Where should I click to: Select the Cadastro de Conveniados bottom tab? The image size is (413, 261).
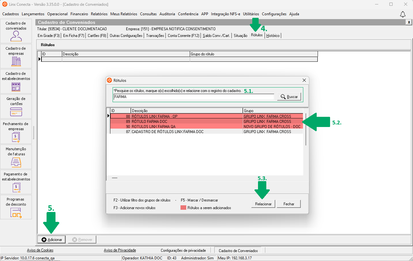238,250
